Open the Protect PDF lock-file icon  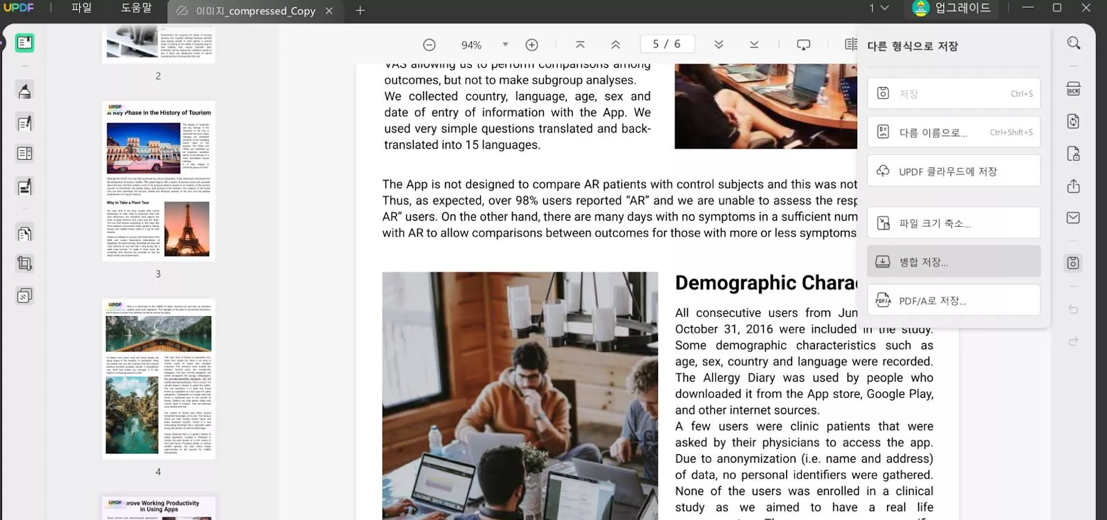(1073, 154)
